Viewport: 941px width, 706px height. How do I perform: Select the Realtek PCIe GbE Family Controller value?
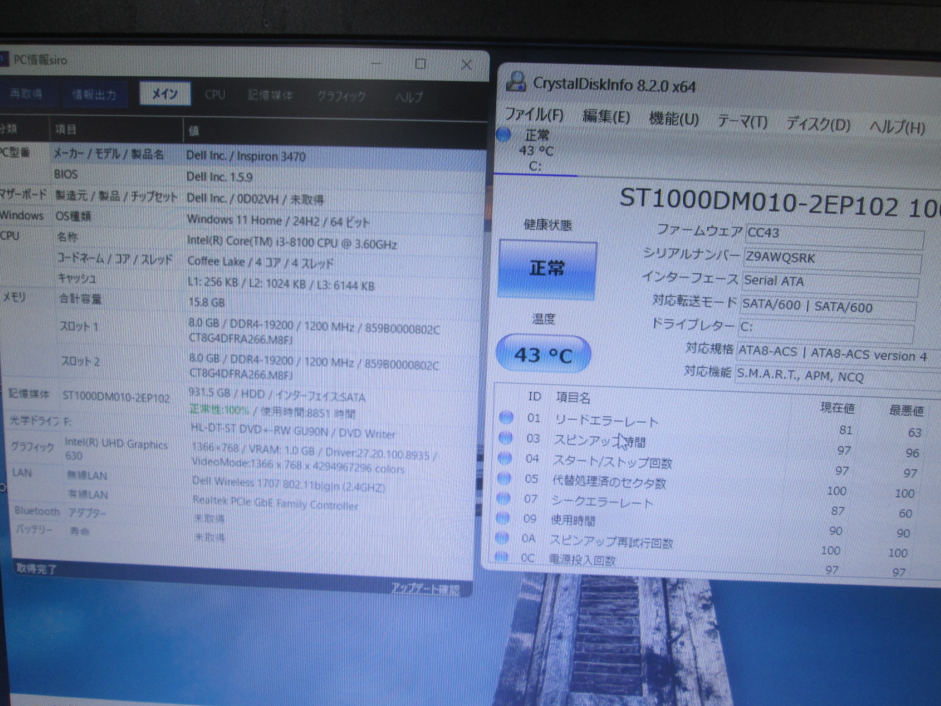276,502
